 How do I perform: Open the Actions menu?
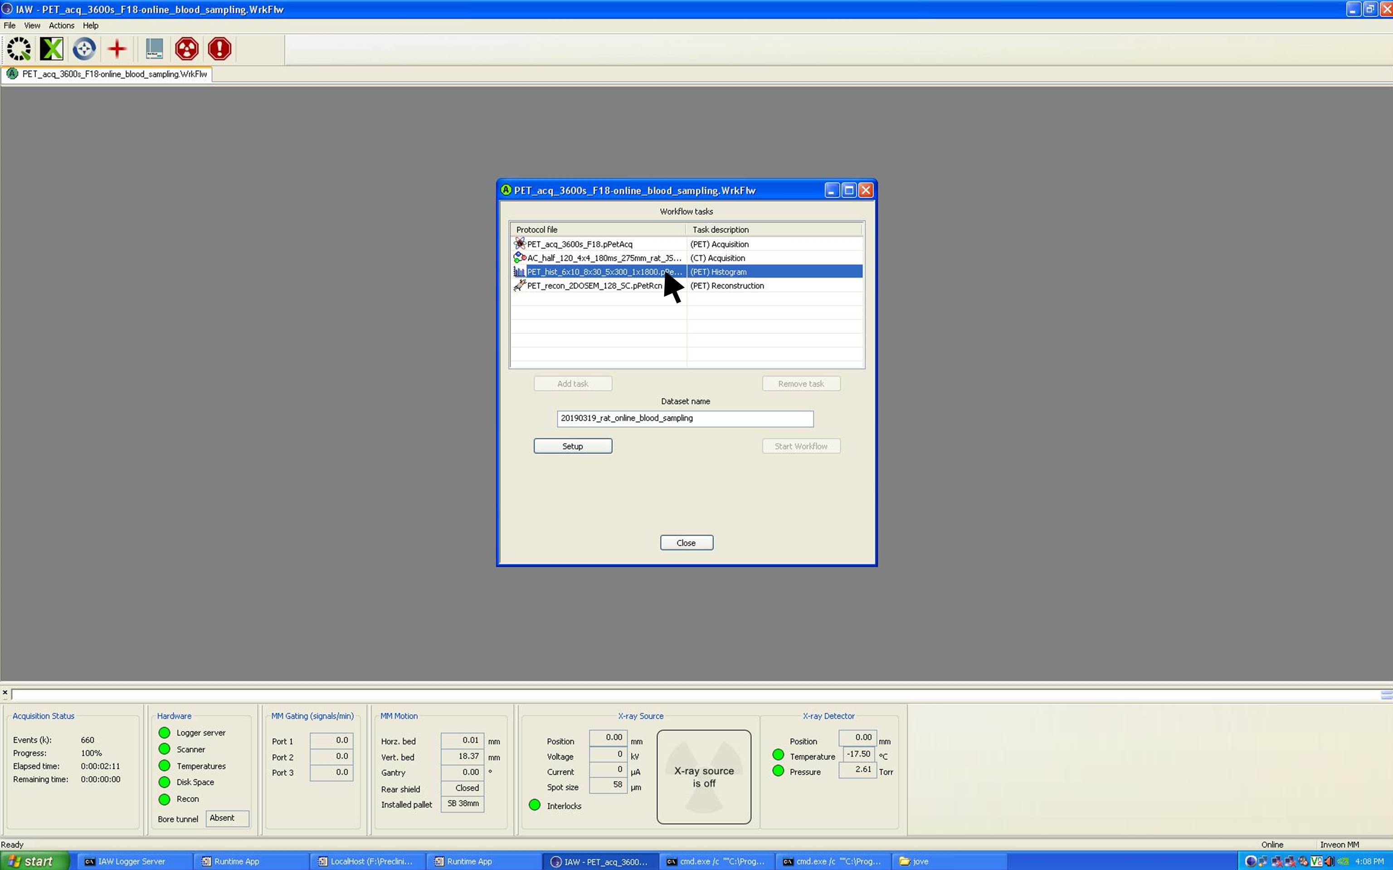point(61,25)
